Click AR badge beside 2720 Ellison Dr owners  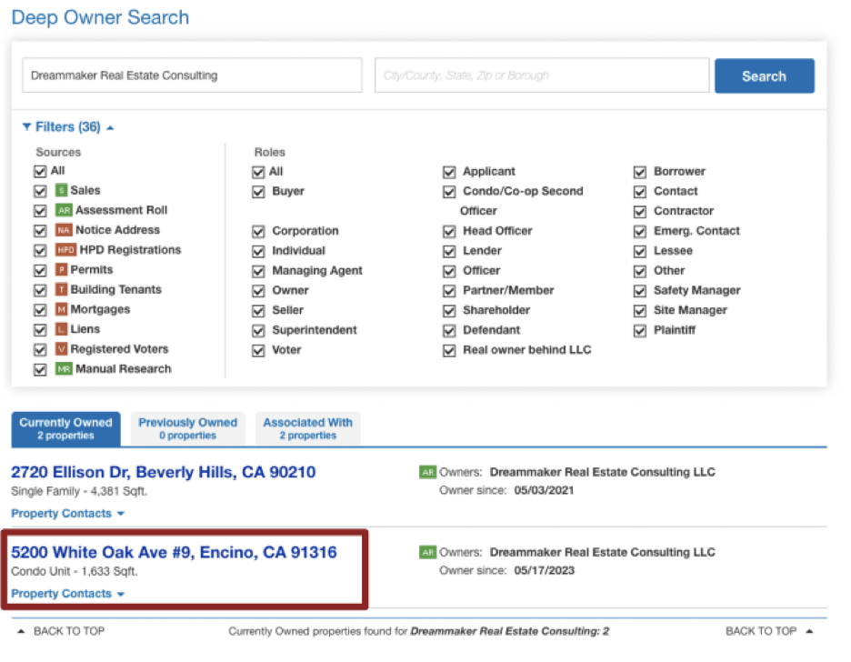click(427, 472)
